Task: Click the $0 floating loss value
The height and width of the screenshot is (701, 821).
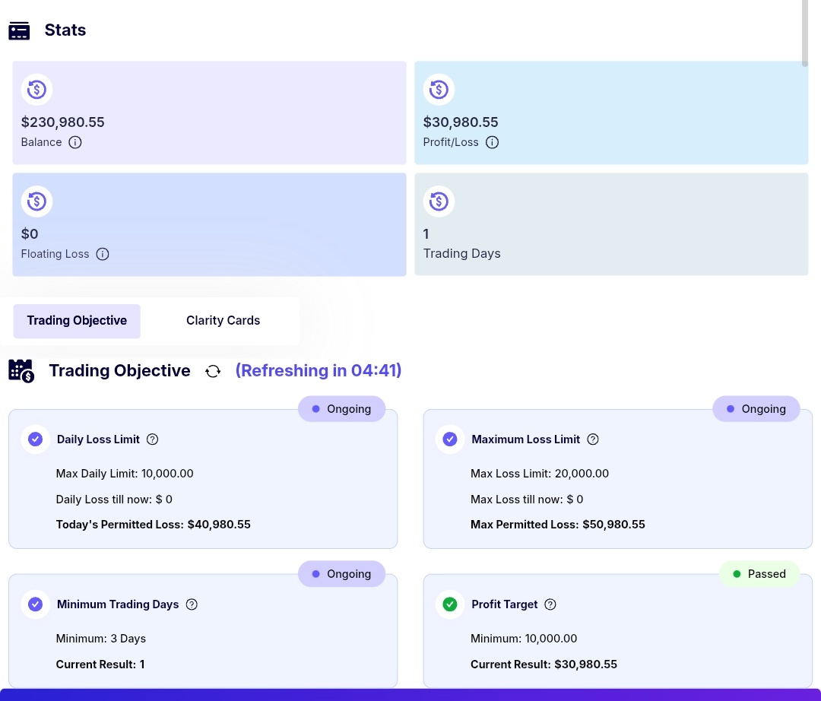Action: coord(30,234)
